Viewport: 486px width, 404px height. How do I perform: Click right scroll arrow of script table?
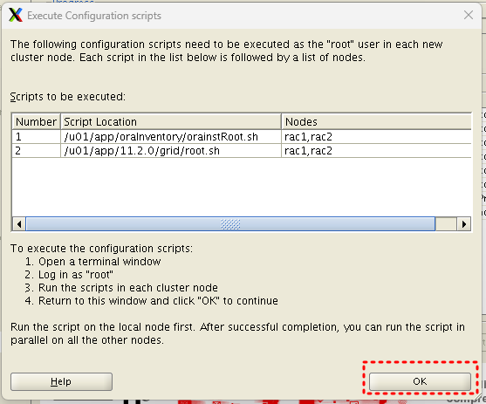coord(463,224)
